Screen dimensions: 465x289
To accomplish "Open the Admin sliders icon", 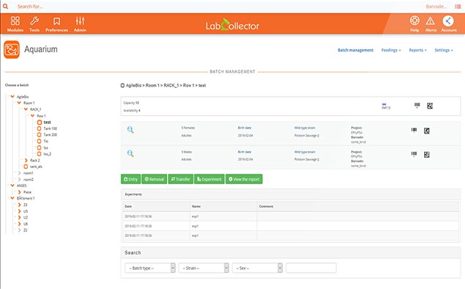I will click(80, 21).
